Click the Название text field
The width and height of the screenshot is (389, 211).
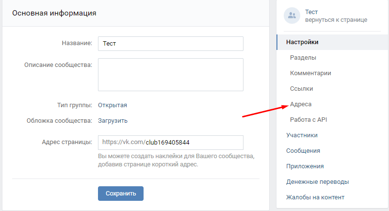tap(170, 44)
